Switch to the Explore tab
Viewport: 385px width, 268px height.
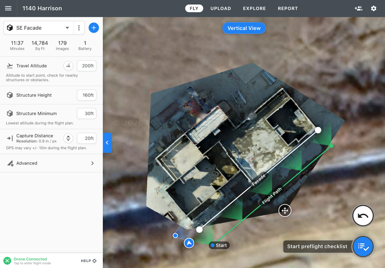point(255,8)
